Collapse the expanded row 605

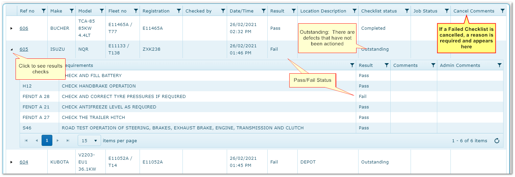[11, 49]
